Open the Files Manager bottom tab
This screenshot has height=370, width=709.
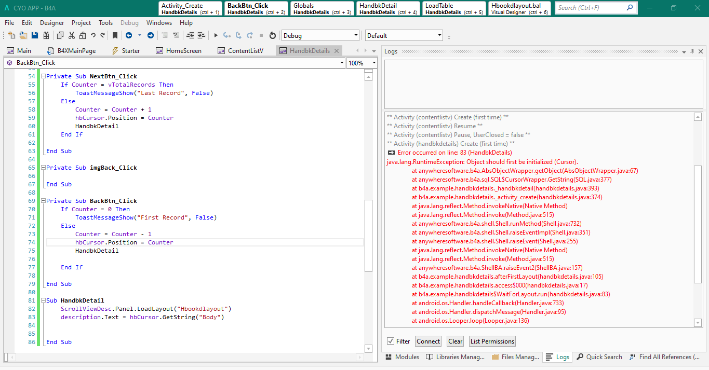pos(515,357)
